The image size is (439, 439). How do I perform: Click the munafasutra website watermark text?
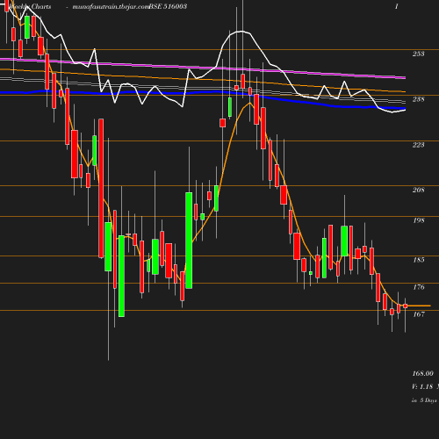tap(111, 7)
